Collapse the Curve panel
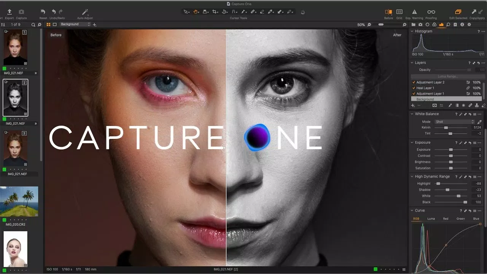 (x=411, y=210)
